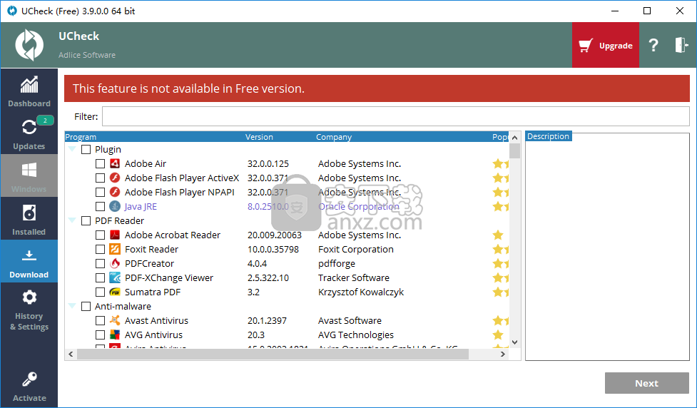The height and width of the screenshot is (408, 697).
Task: Click the Adobe Flash Player NPAPI checkbox
Action: pos(100,192)
